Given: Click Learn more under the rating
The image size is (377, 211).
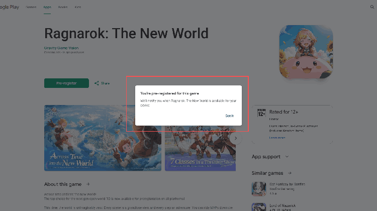Looking at the screenshot, I should coord(277,138).
